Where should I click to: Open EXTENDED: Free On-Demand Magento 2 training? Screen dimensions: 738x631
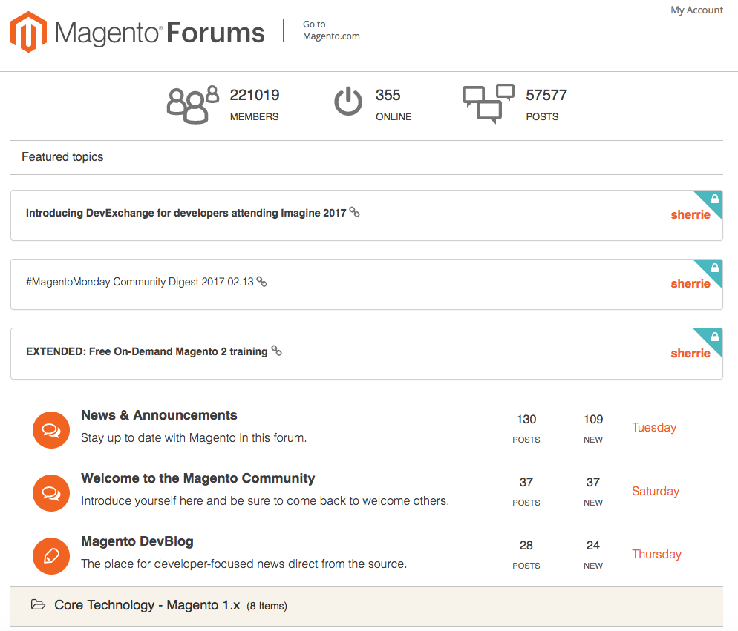pos(147,351)
